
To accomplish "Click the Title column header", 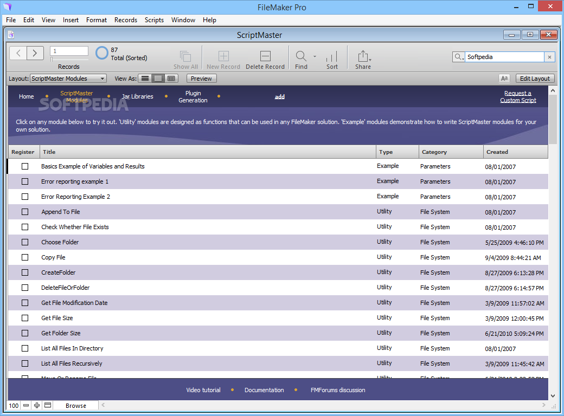I will click(x=208, y=152).
